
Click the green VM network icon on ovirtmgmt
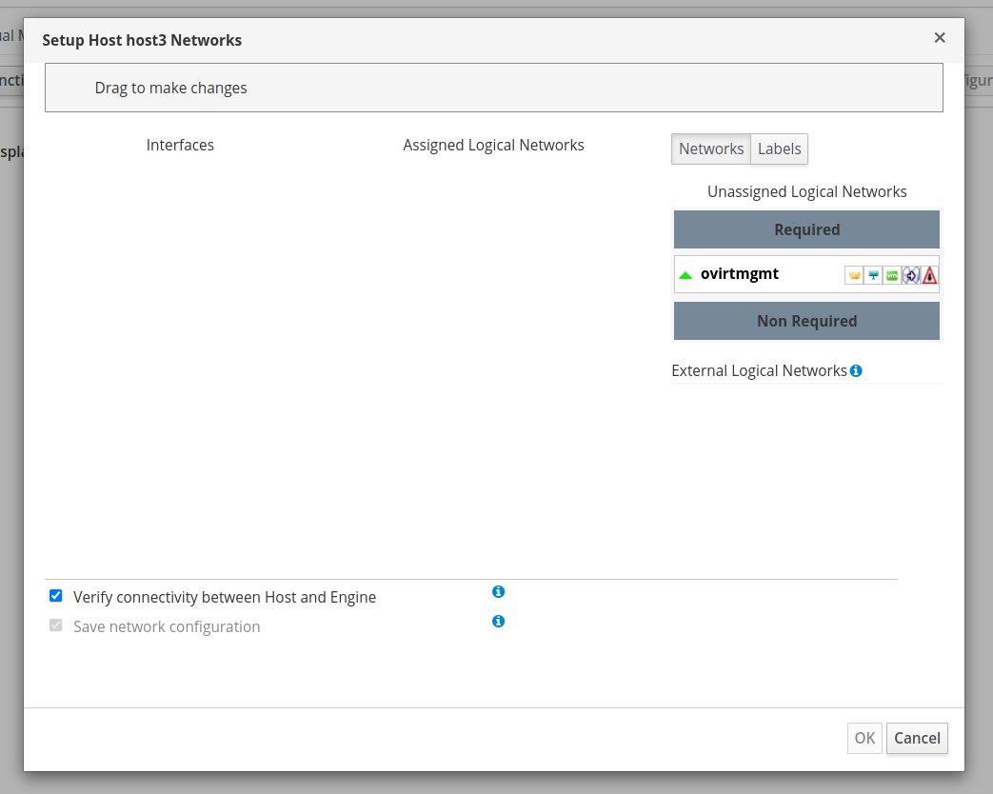tap(892, 275)
